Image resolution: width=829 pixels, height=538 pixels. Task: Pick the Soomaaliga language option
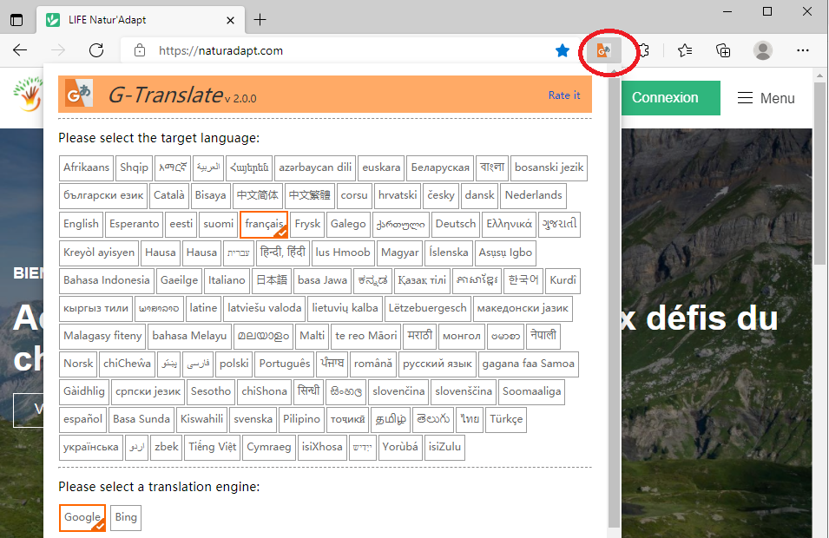pyautogui.click(x=532, y=391)
